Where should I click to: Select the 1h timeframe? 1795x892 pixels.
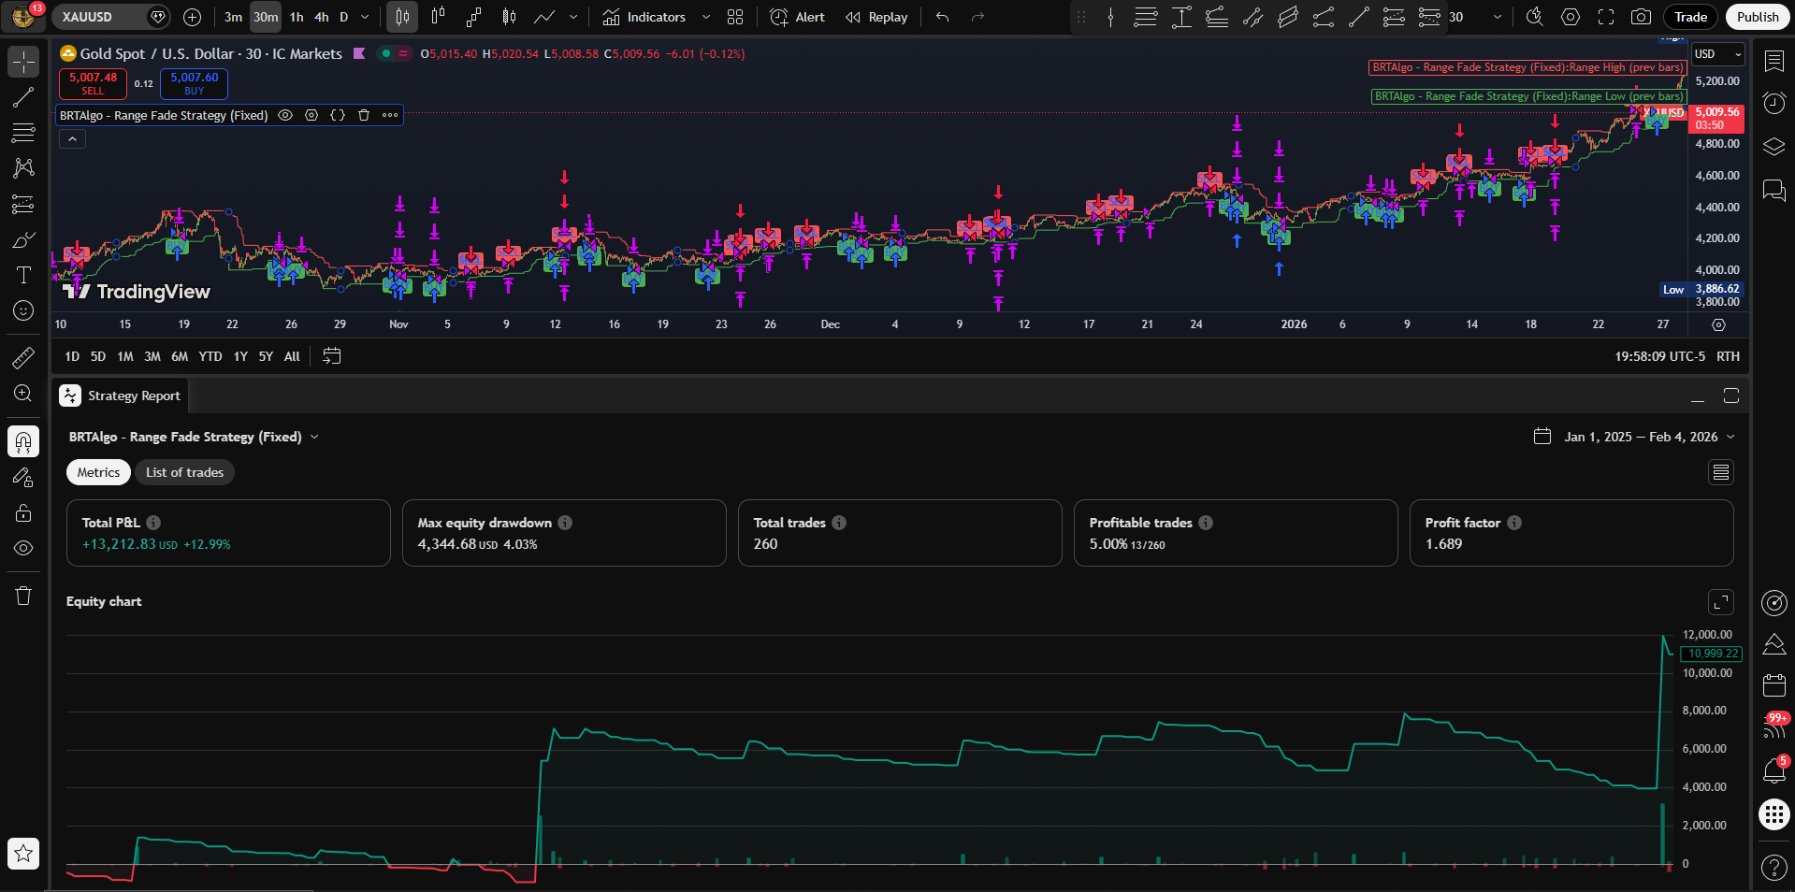tap(297, 17)
